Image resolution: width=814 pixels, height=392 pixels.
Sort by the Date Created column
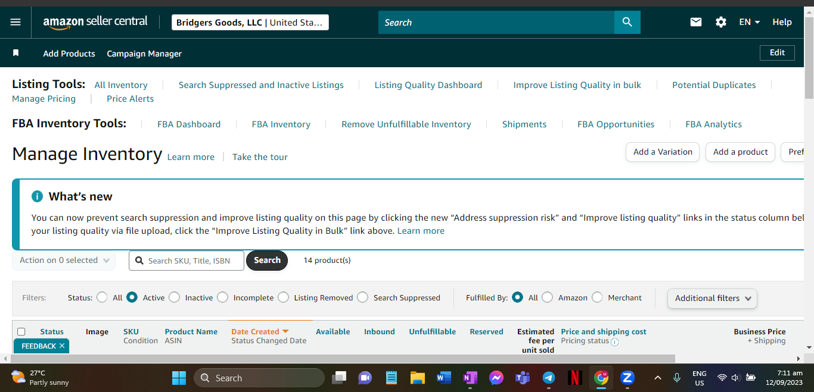(260, 331)
